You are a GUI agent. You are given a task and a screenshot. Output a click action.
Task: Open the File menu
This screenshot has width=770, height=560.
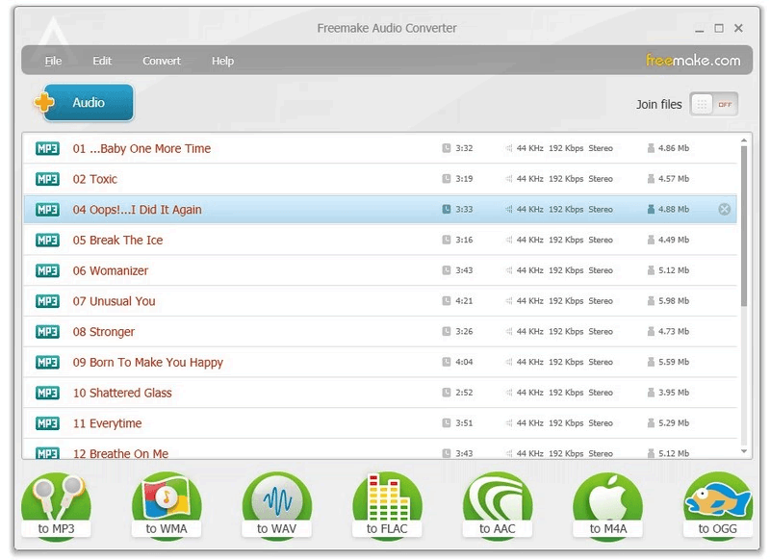(x=53, y=61)
